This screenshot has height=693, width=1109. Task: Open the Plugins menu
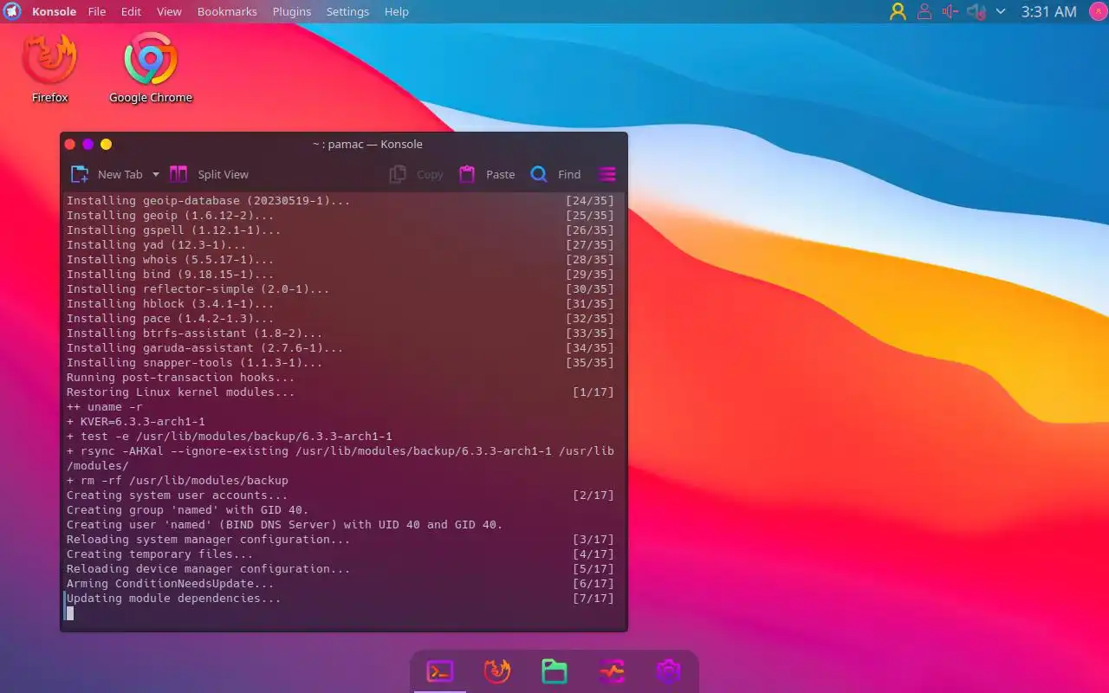(291, 11)
